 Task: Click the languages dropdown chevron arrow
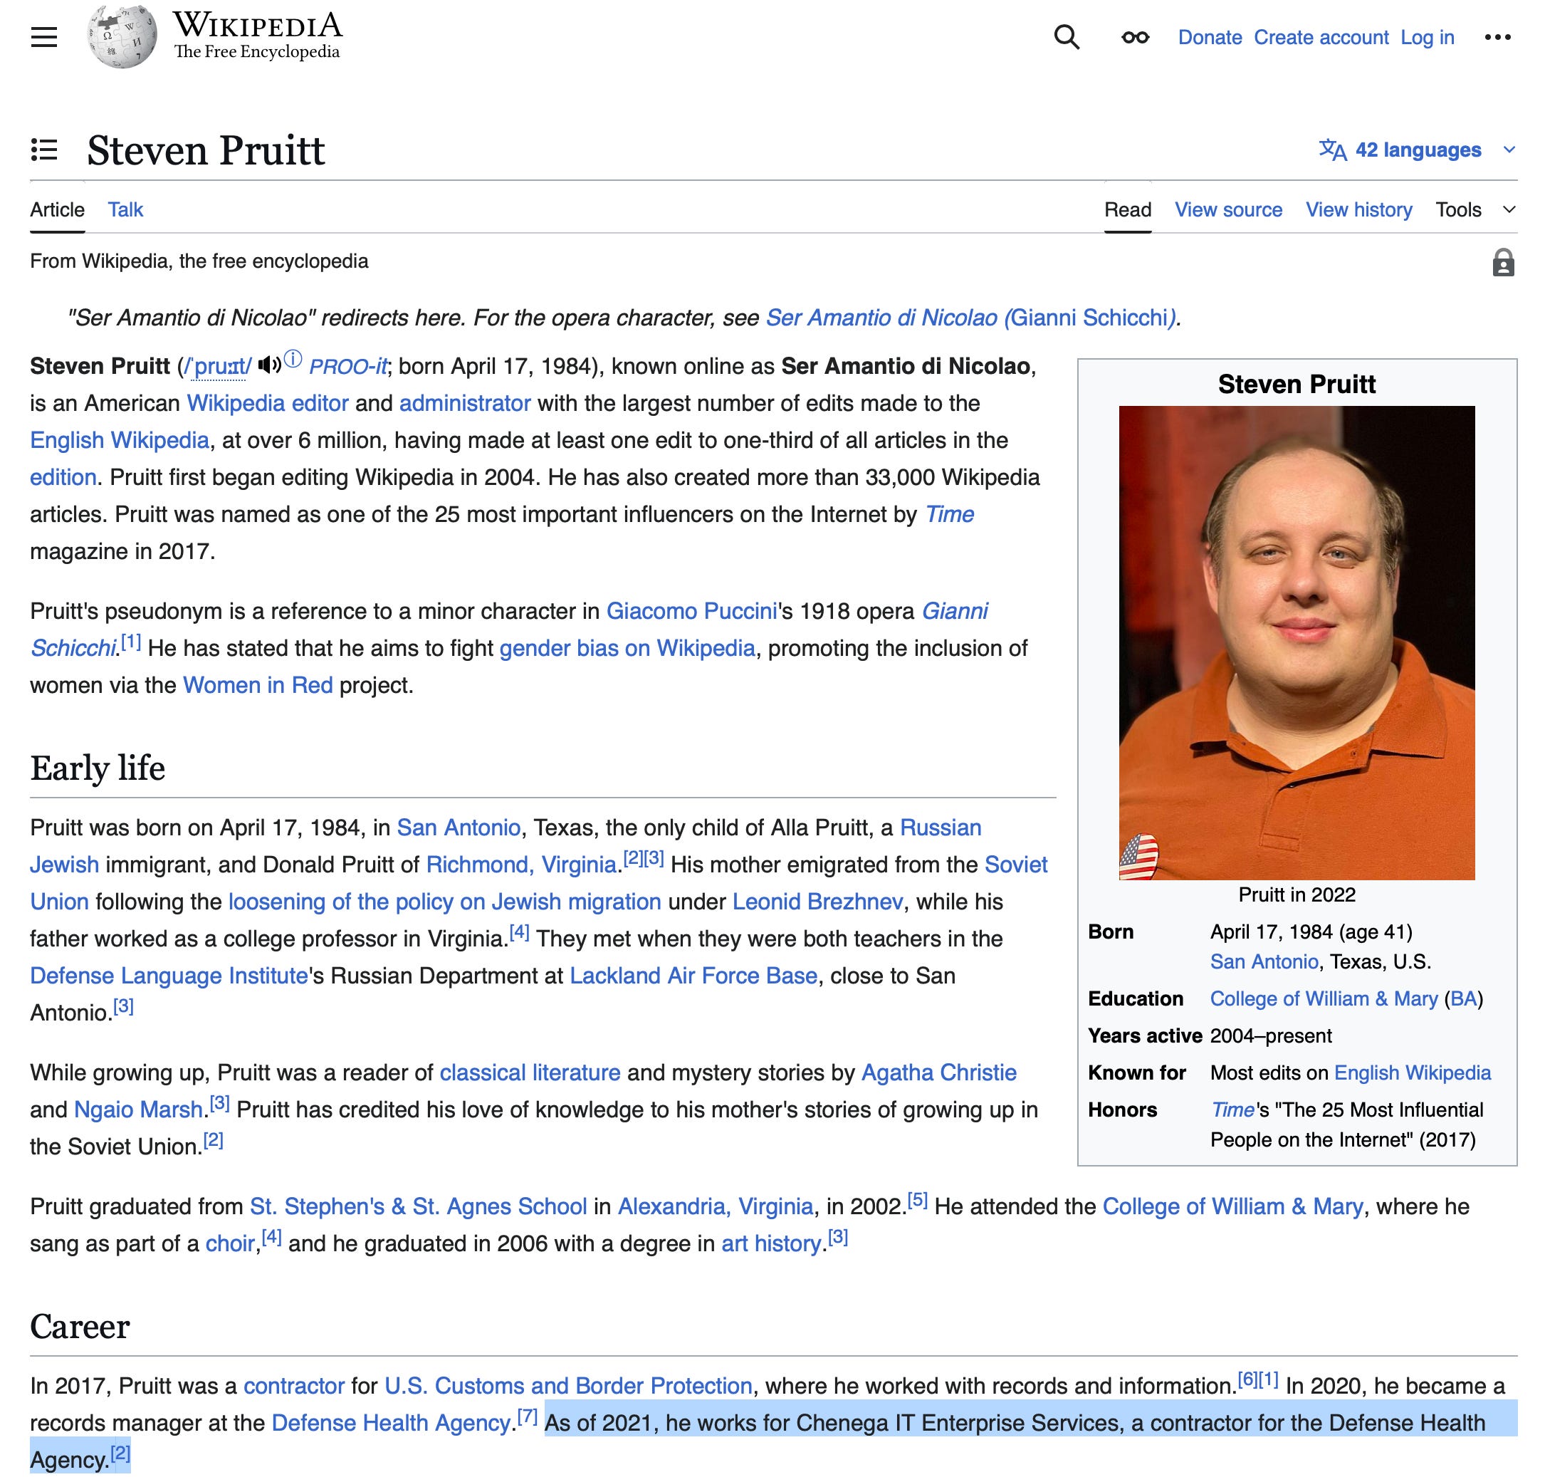click(x=1508, y=150)
